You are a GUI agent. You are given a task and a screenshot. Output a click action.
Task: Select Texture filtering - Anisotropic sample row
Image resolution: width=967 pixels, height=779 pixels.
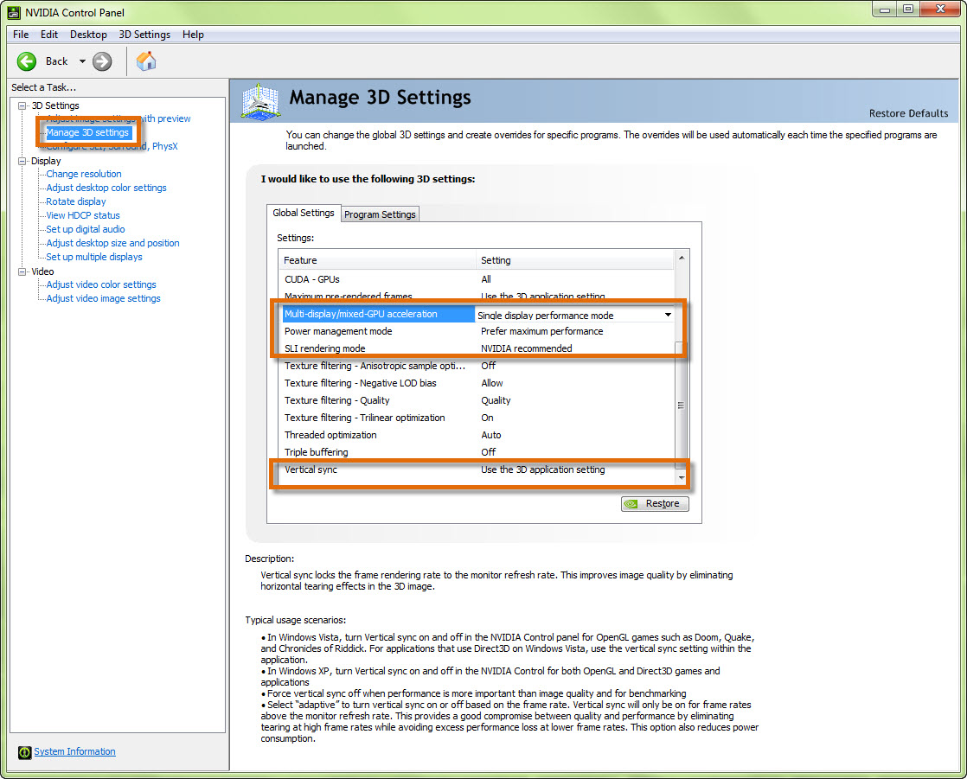click(x=477, y=366)
